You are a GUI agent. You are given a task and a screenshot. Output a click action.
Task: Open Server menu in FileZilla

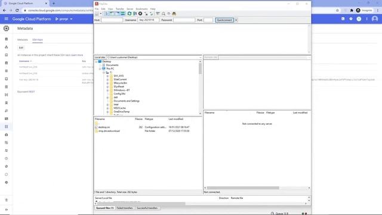pyautogui.click(x=130, y=9)
